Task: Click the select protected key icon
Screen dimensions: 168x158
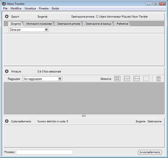Action: click(x=136, y=79)
